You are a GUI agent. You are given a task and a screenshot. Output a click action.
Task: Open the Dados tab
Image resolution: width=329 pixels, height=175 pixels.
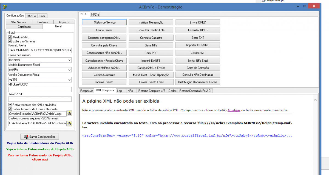point(172,91)
